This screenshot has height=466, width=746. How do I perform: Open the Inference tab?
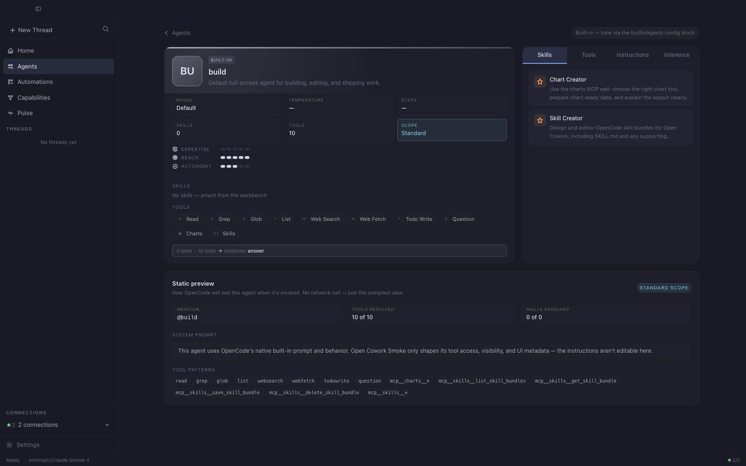(677, 55)
